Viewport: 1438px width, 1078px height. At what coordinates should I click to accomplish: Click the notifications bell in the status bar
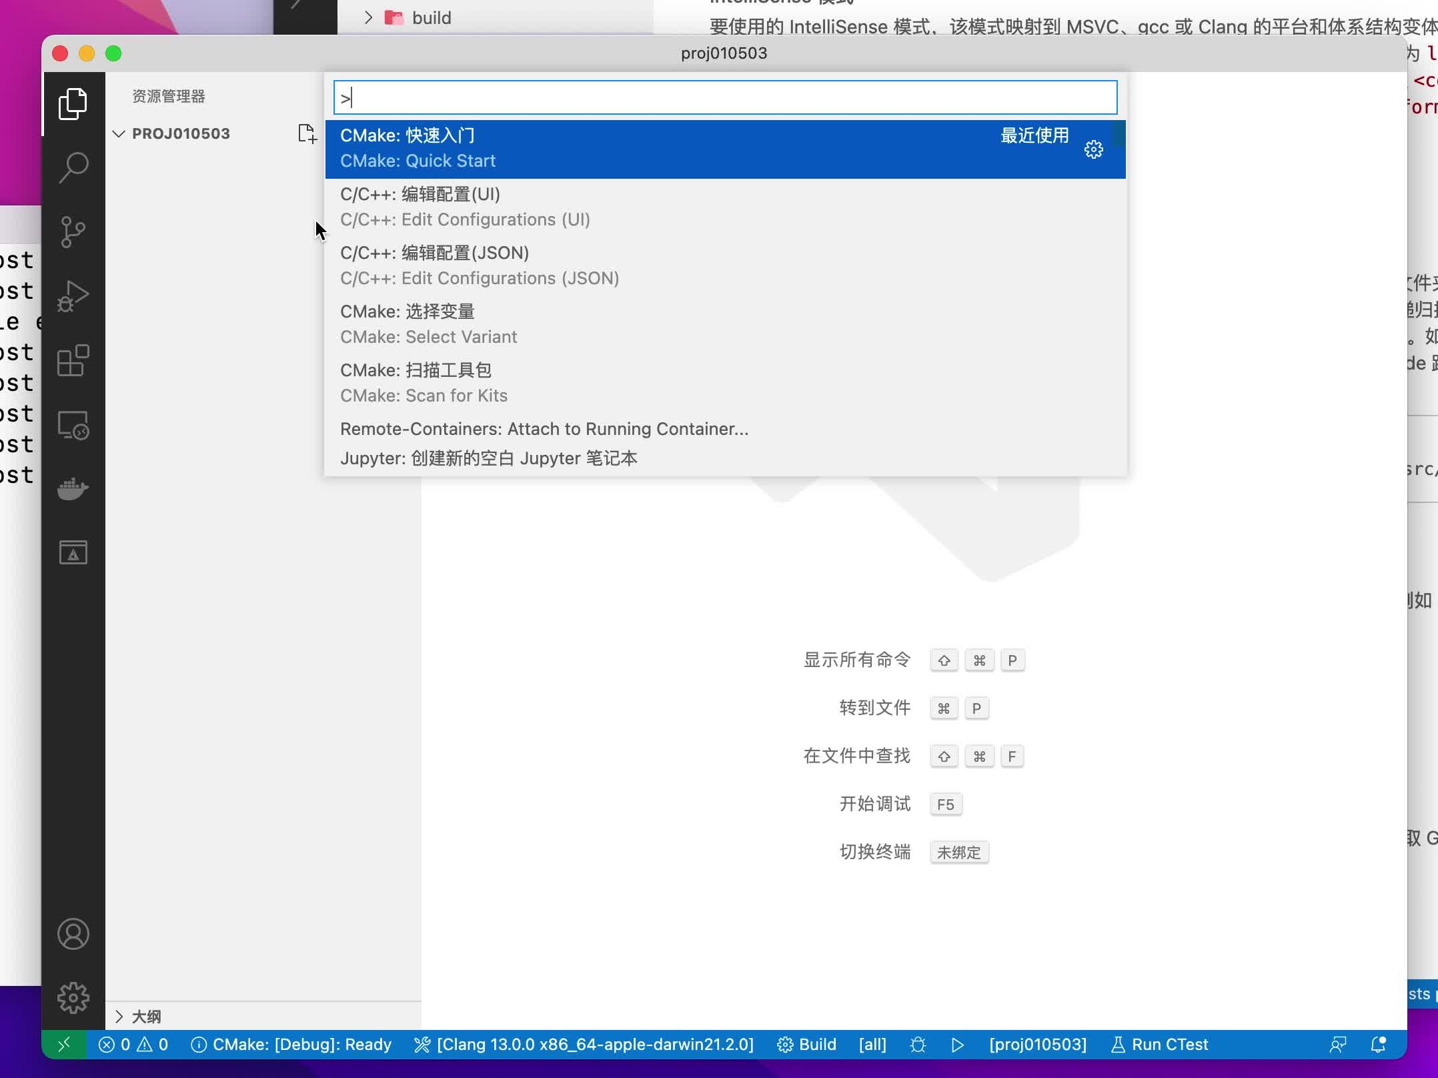point(1377,1044)
